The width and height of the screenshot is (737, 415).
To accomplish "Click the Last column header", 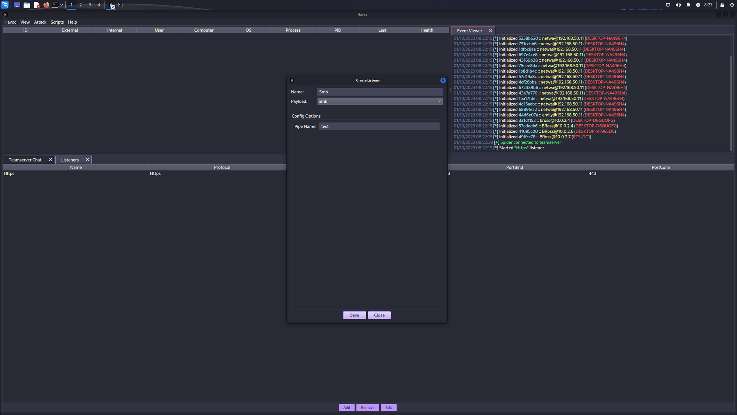I will coord(382,30).
